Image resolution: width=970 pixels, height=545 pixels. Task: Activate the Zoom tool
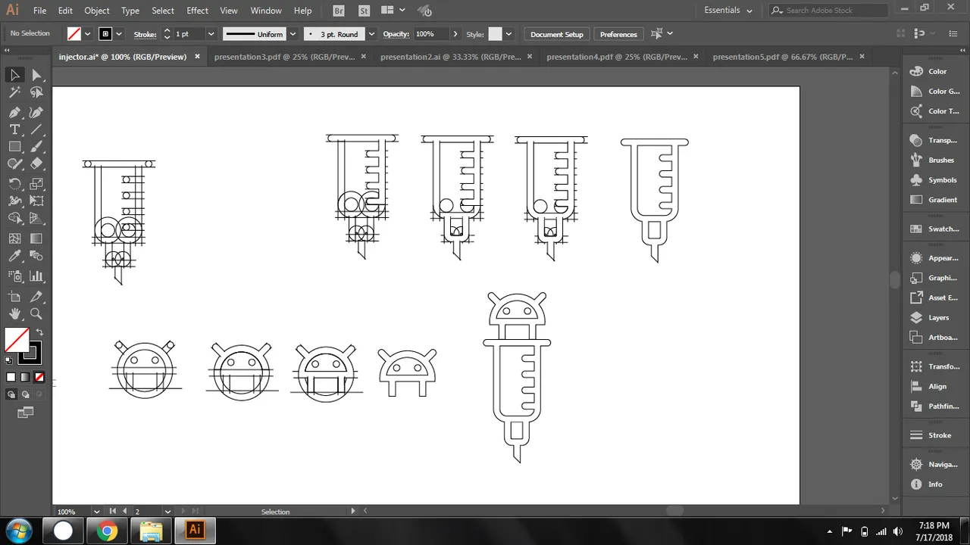tap(36, 313)
